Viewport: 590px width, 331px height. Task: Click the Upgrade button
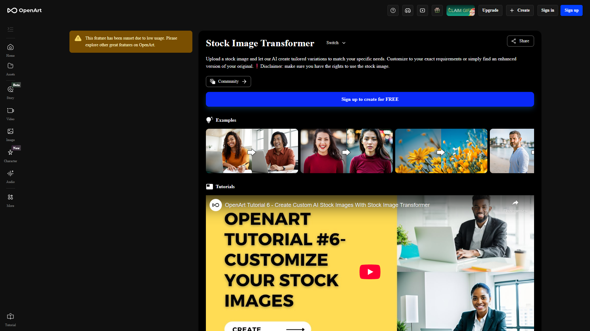490,10
